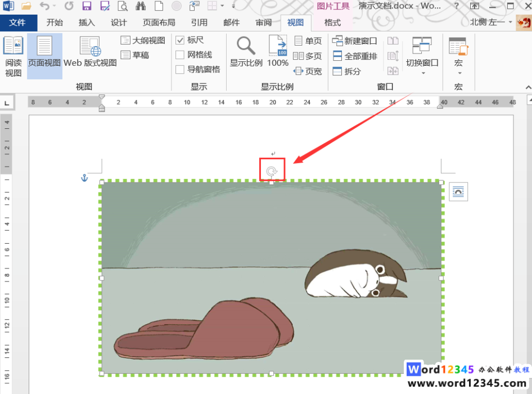Uncheck the Ruler (标尺) checkbox
The height and width of the screenshot is (394, 532).
(x=180, y=40)
